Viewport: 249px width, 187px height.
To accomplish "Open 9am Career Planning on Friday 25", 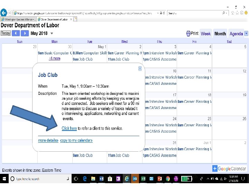I will tap(194, 125).
